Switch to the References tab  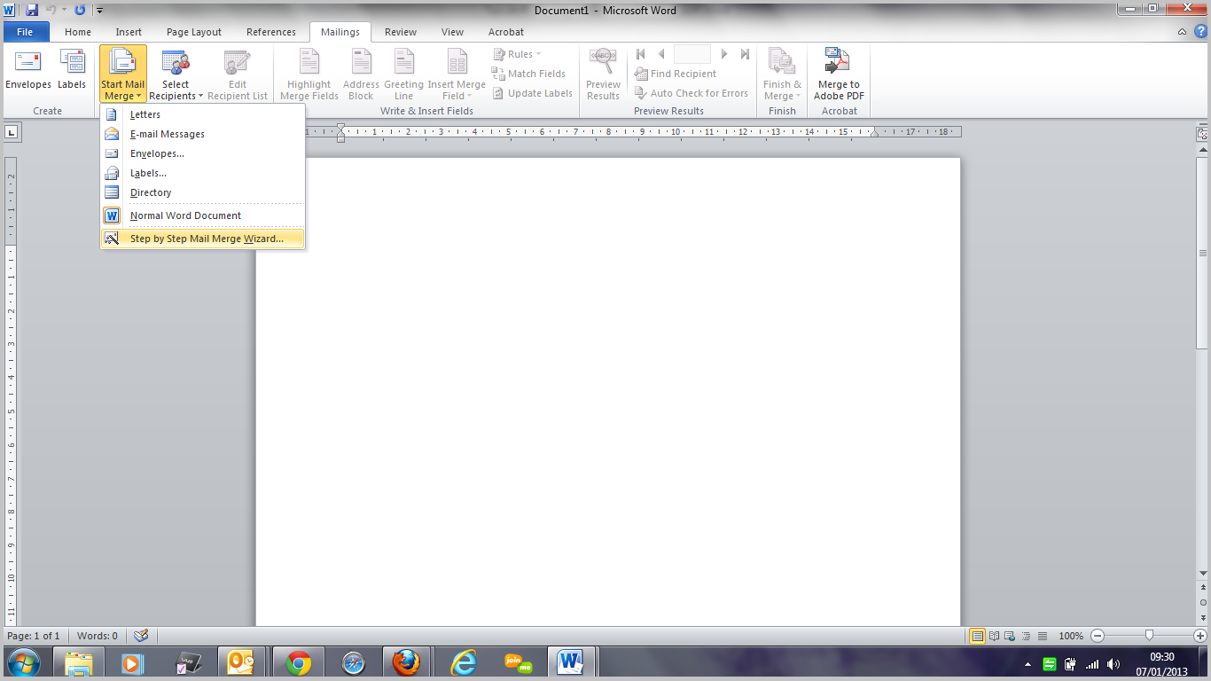pos(271,32)
